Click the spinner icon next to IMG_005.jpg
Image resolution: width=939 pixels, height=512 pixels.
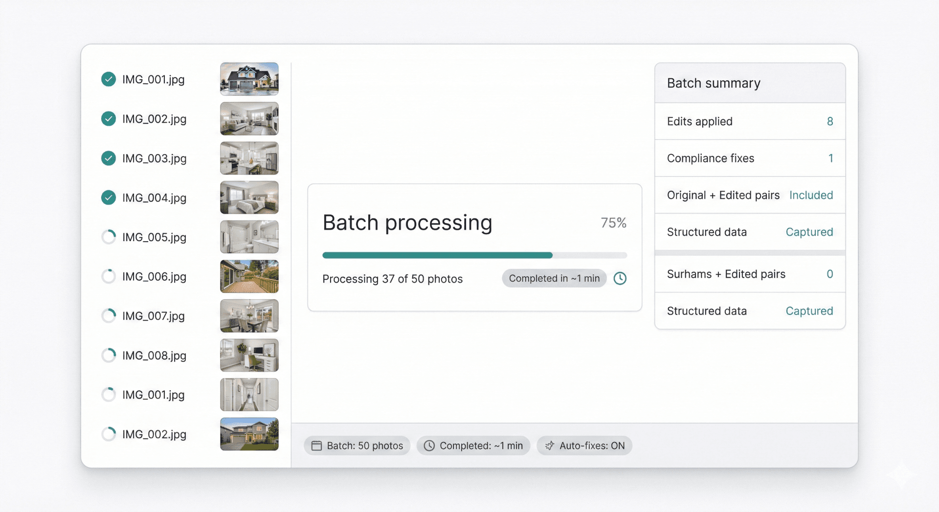point(109,237)
